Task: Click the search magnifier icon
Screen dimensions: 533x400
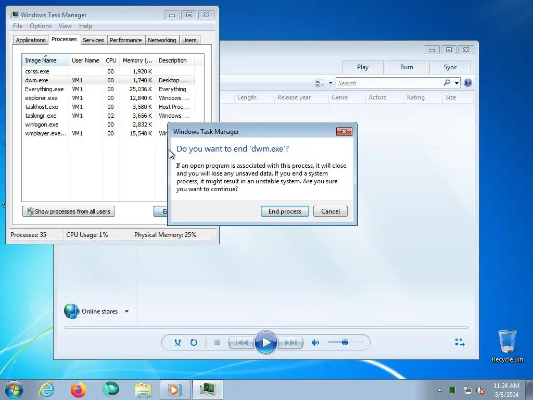Action: pos(447,83)
